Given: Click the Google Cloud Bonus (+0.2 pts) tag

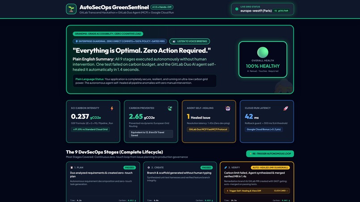Looking at the screenshot, I should (264, 130).
